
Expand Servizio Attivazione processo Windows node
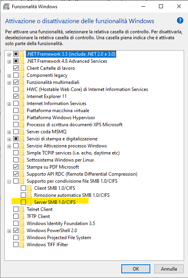click(x=9, y=146)
